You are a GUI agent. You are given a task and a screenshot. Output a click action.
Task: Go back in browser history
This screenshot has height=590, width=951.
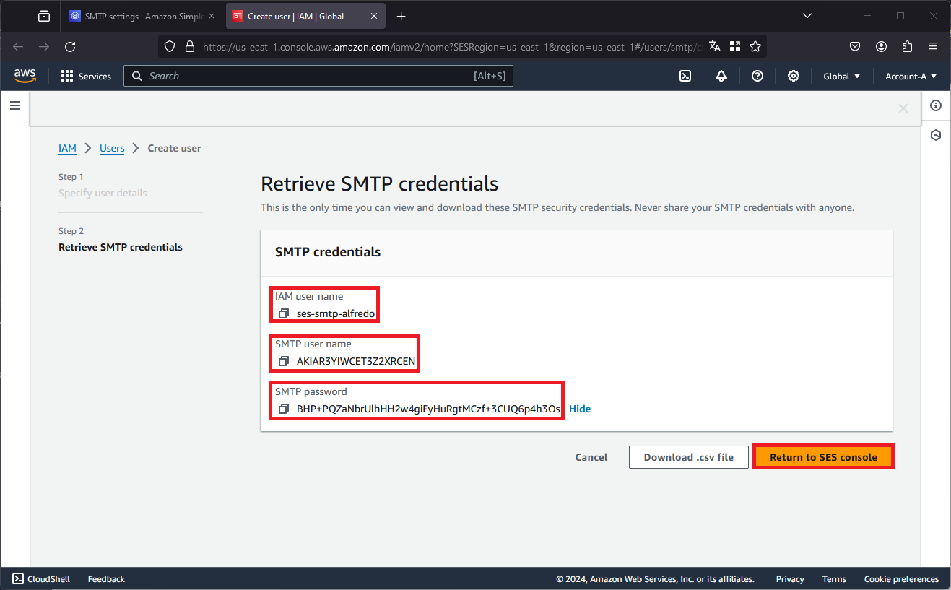(18, 46)
